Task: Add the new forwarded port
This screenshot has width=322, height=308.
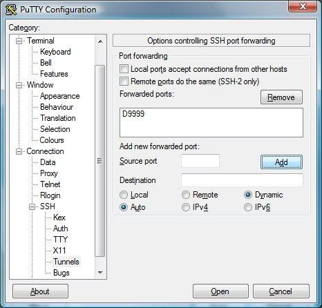Action: click(x=281, y=162)
